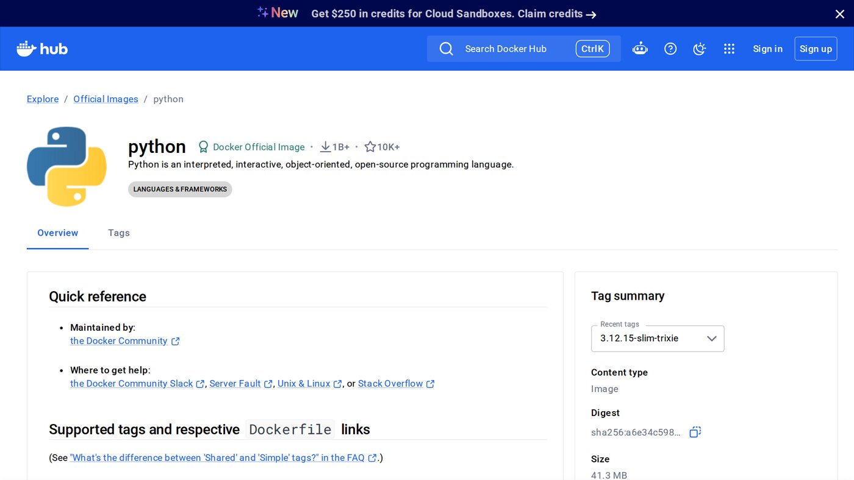The width and height of the screenshot is (854, 480).
Task: Dismiss the credits banner with X
Action: pyautogui.click(x=840, y=13)
